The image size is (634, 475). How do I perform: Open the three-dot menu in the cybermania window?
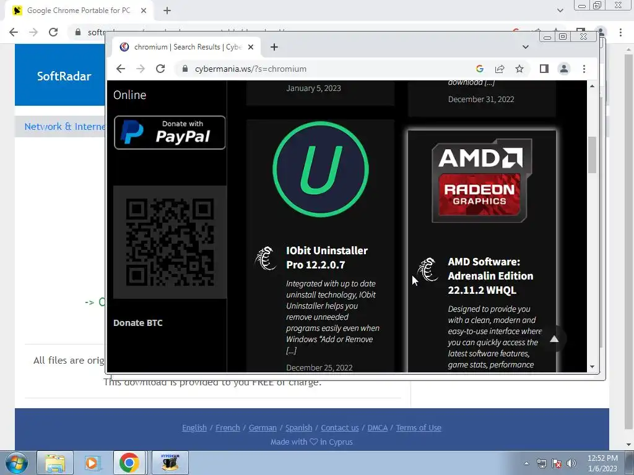tap(584, 69)
